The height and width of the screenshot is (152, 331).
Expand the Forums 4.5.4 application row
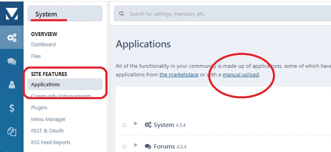tap(136, 145)
